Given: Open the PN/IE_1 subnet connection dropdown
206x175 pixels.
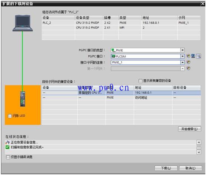Looking at the screenshot, I should point(182,62).
